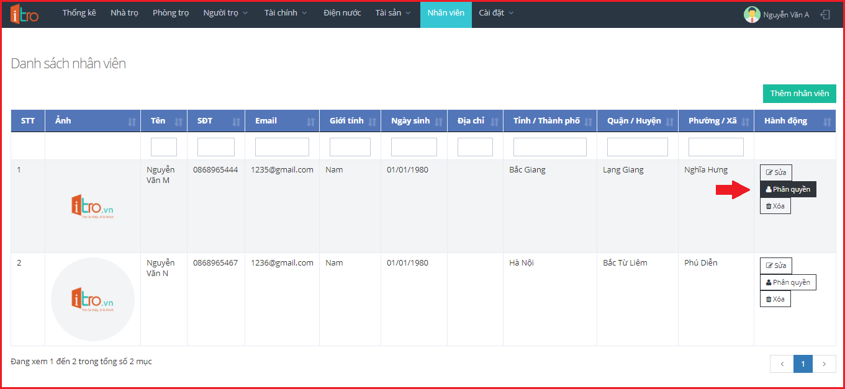Go to the Thống kê menu
The height and width of the screenshot is (389, 845).
[79, 13]
